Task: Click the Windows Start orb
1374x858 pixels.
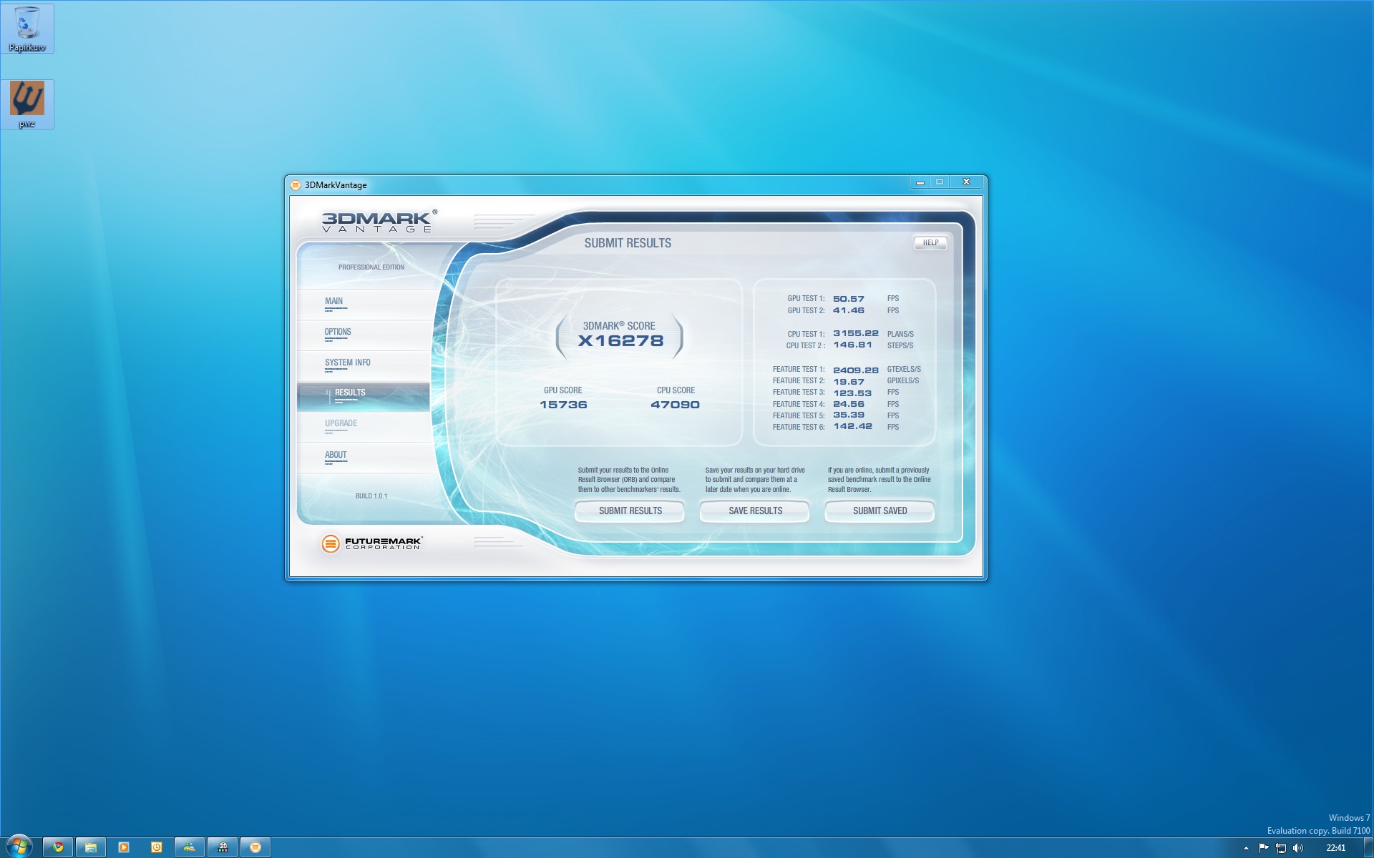Action: (19, 847)
